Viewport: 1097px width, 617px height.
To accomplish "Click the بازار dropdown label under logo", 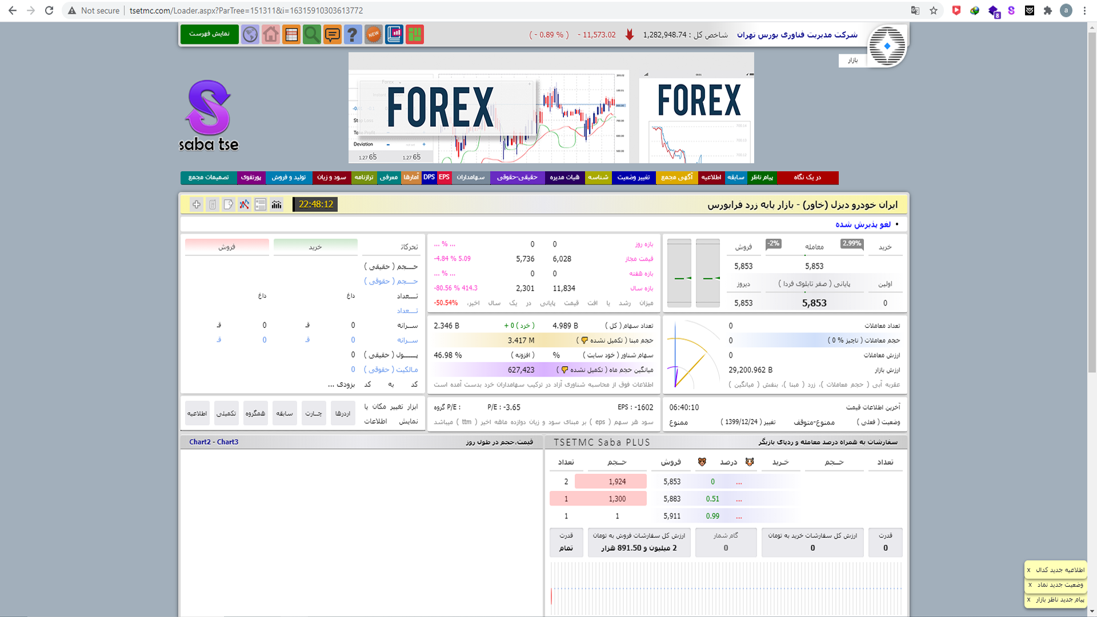I will tap(852, 61).
